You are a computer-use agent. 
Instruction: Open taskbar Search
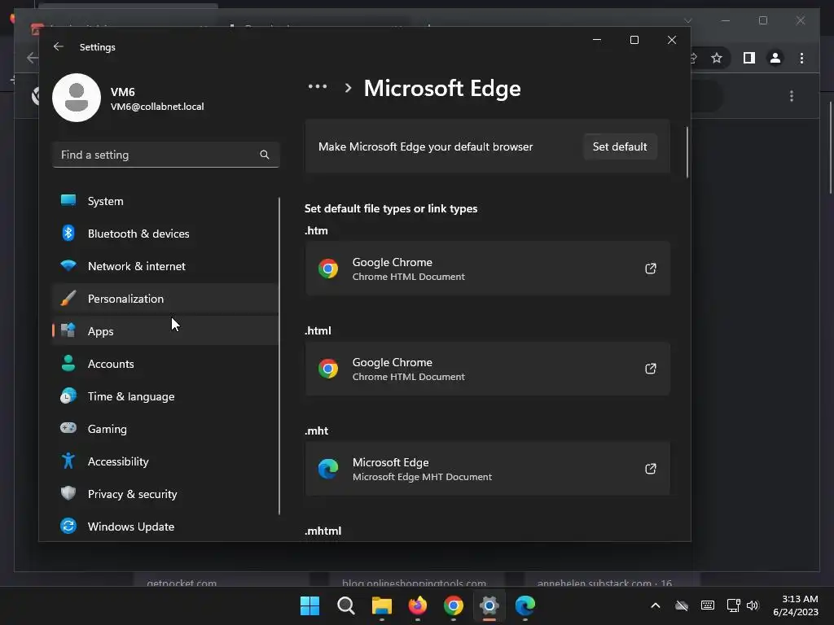pos(345,605)
